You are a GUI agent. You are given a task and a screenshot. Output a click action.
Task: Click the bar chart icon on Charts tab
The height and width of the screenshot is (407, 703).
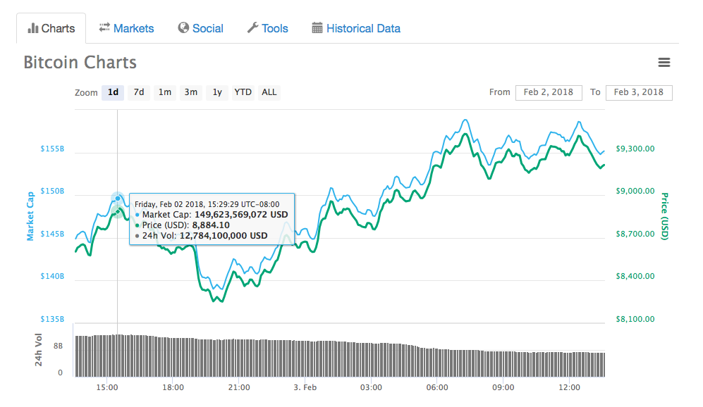(34, 28)
